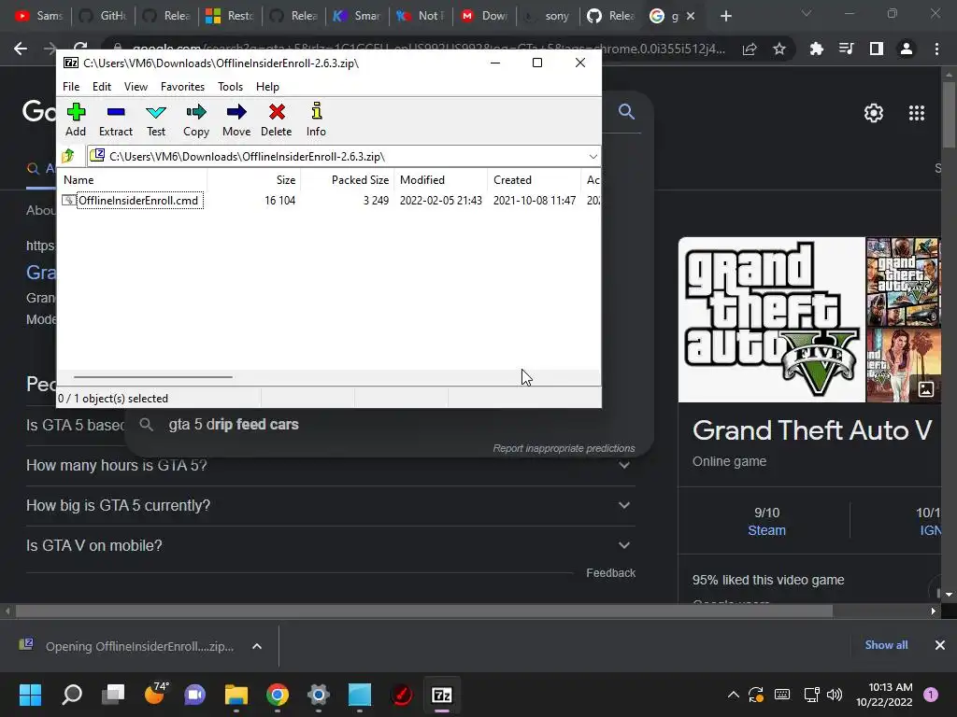Open the Steam rating link
Viewport: 957px width, 717px height.
(766, 530)
